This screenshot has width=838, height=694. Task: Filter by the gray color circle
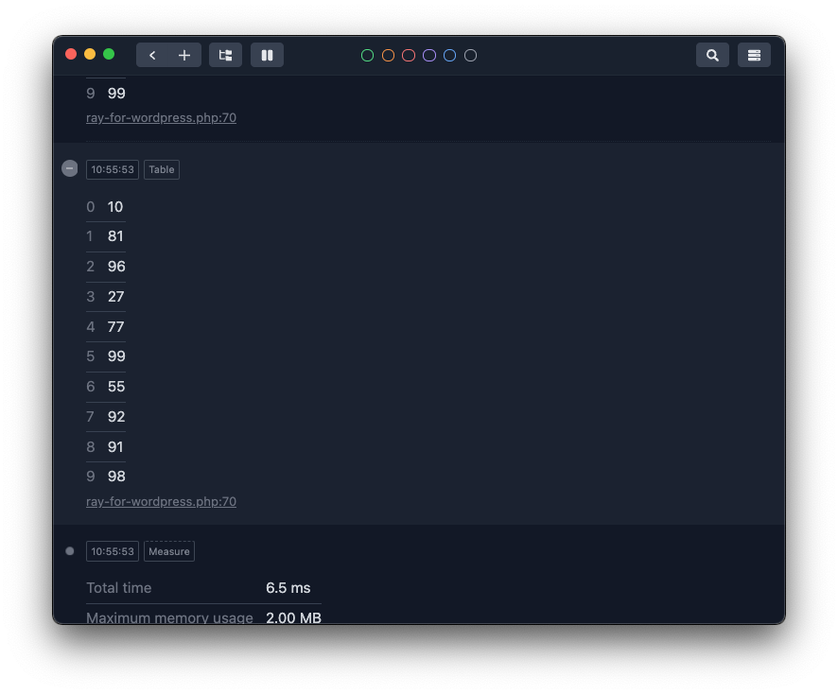[470, 56]
